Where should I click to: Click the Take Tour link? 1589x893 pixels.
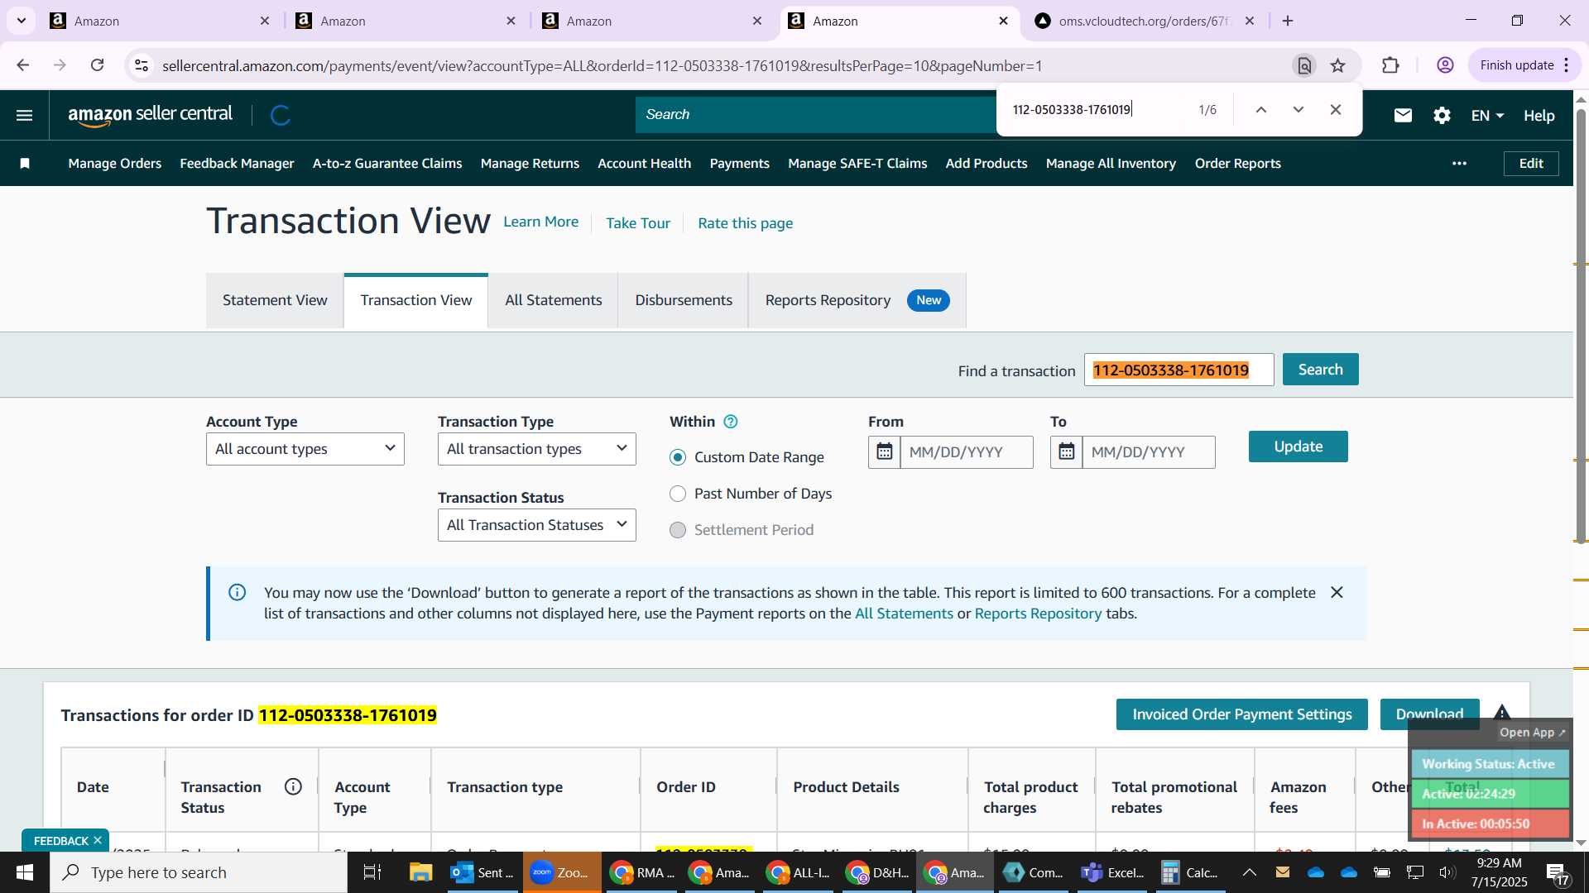pyautogui.click(x=638, y=223)
